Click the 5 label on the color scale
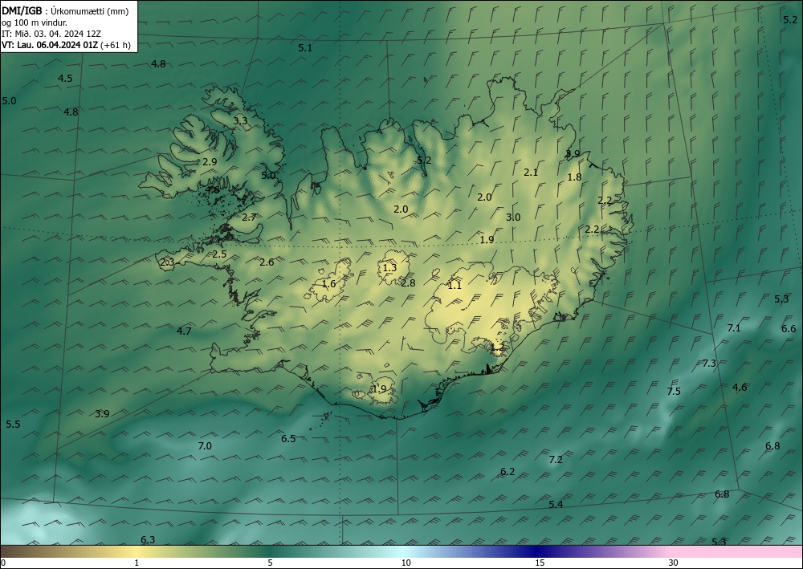 click(x=270, y=563)
